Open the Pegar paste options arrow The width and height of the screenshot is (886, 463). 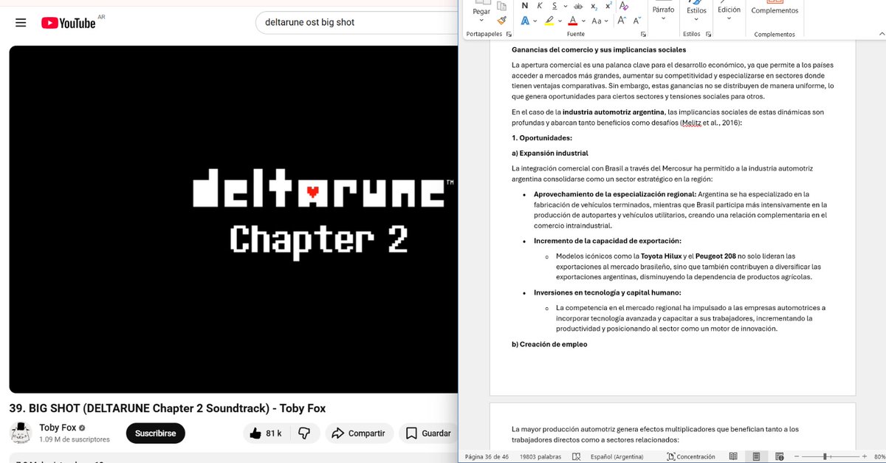[x=481, y=20]
